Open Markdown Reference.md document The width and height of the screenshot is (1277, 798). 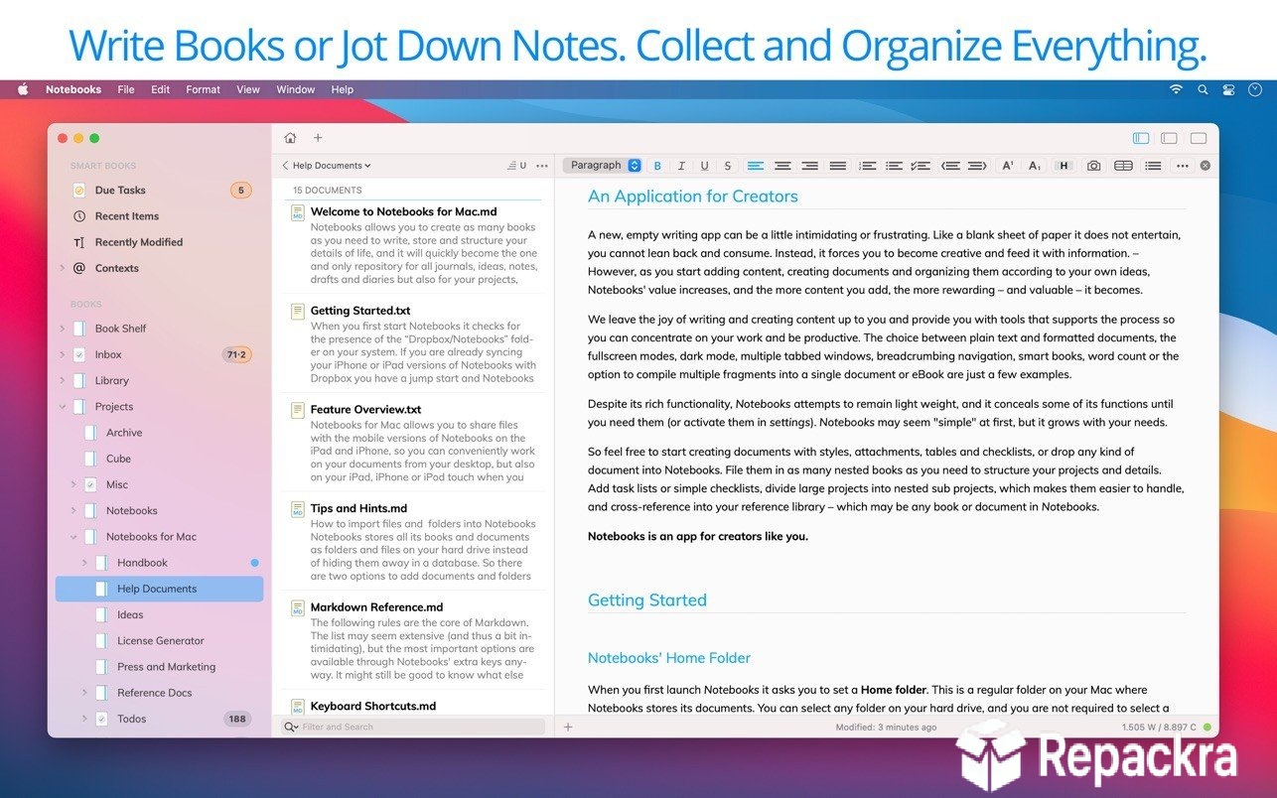point(413,640)
